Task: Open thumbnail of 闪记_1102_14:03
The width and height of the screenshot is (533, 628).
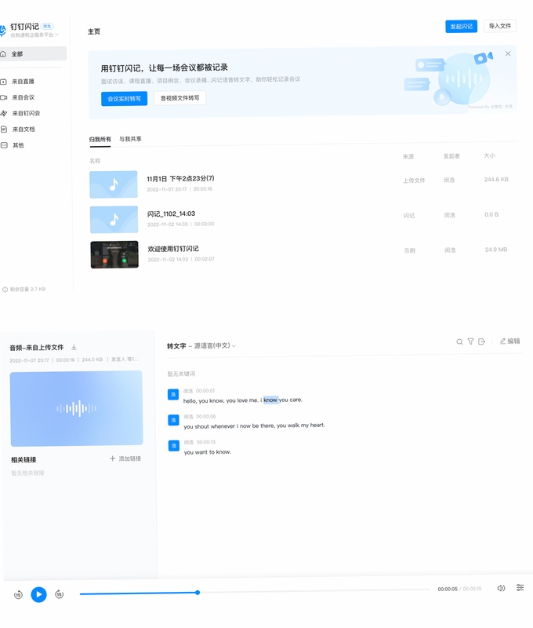Action: click(114, 220)
